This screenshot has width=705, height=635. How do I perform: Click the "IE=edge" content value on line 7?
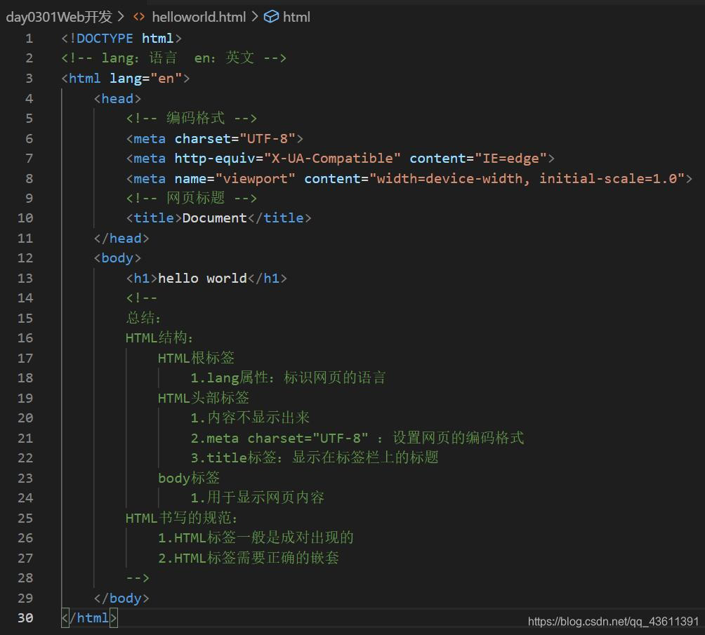(x=510, y=158)
